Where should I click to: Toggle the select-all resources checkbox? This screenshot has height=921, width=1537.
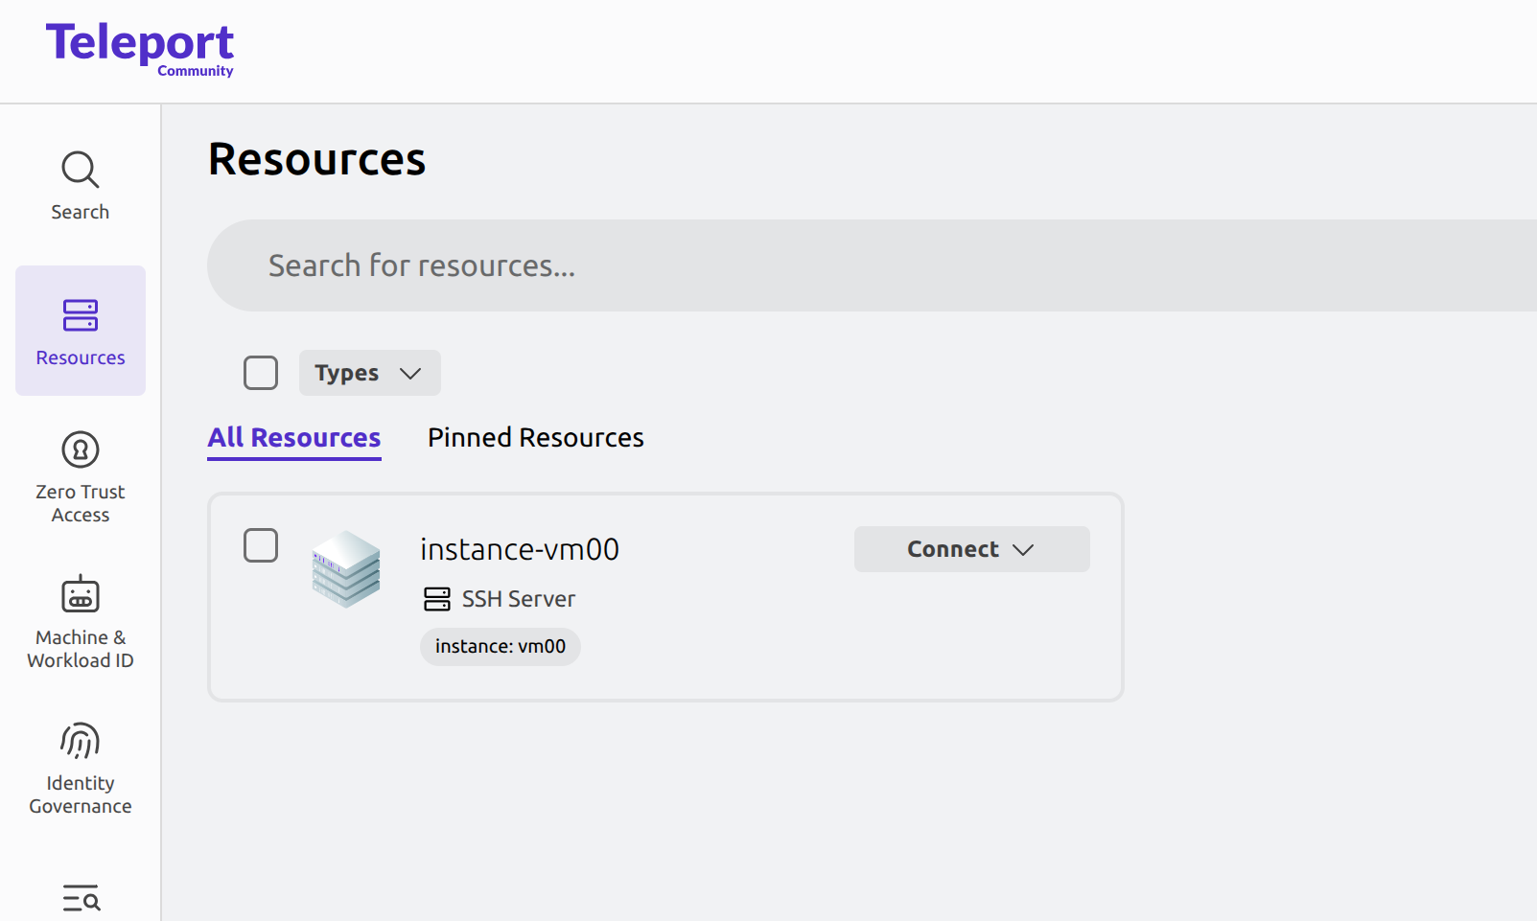pos(261,373)
